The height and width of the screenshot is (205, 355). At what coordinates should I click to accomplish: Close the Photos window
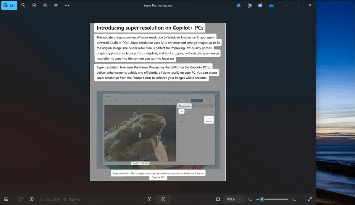pos(310,5)
